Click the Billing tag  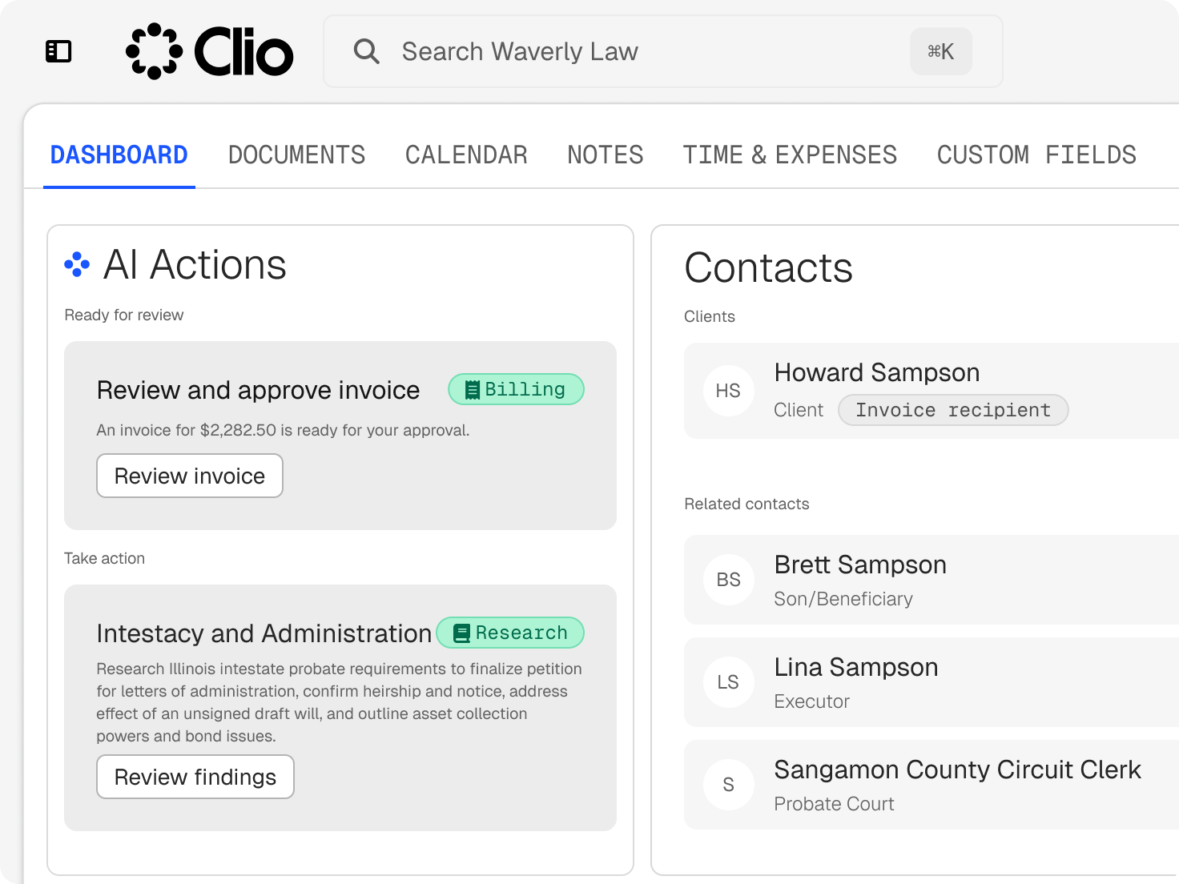click(x=516, y=389)
